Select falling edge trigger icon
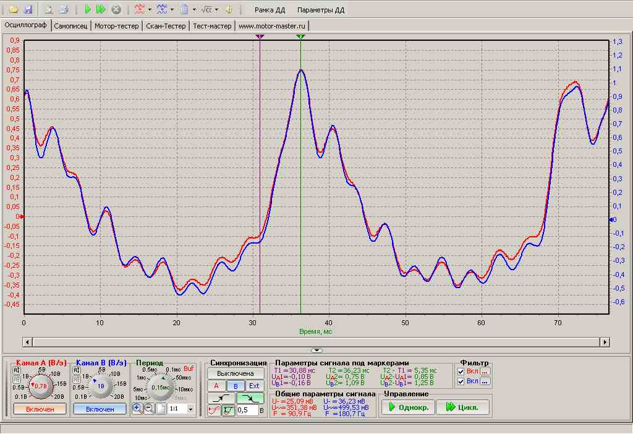Viewport: 633px width, 434px height. pos(252,398)
